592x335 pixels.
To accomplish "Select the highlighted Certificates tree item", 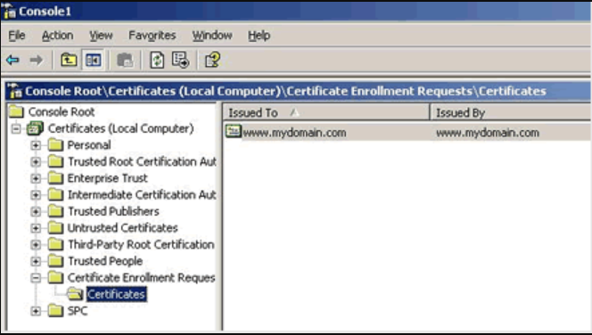I will [x=116, y=294].
